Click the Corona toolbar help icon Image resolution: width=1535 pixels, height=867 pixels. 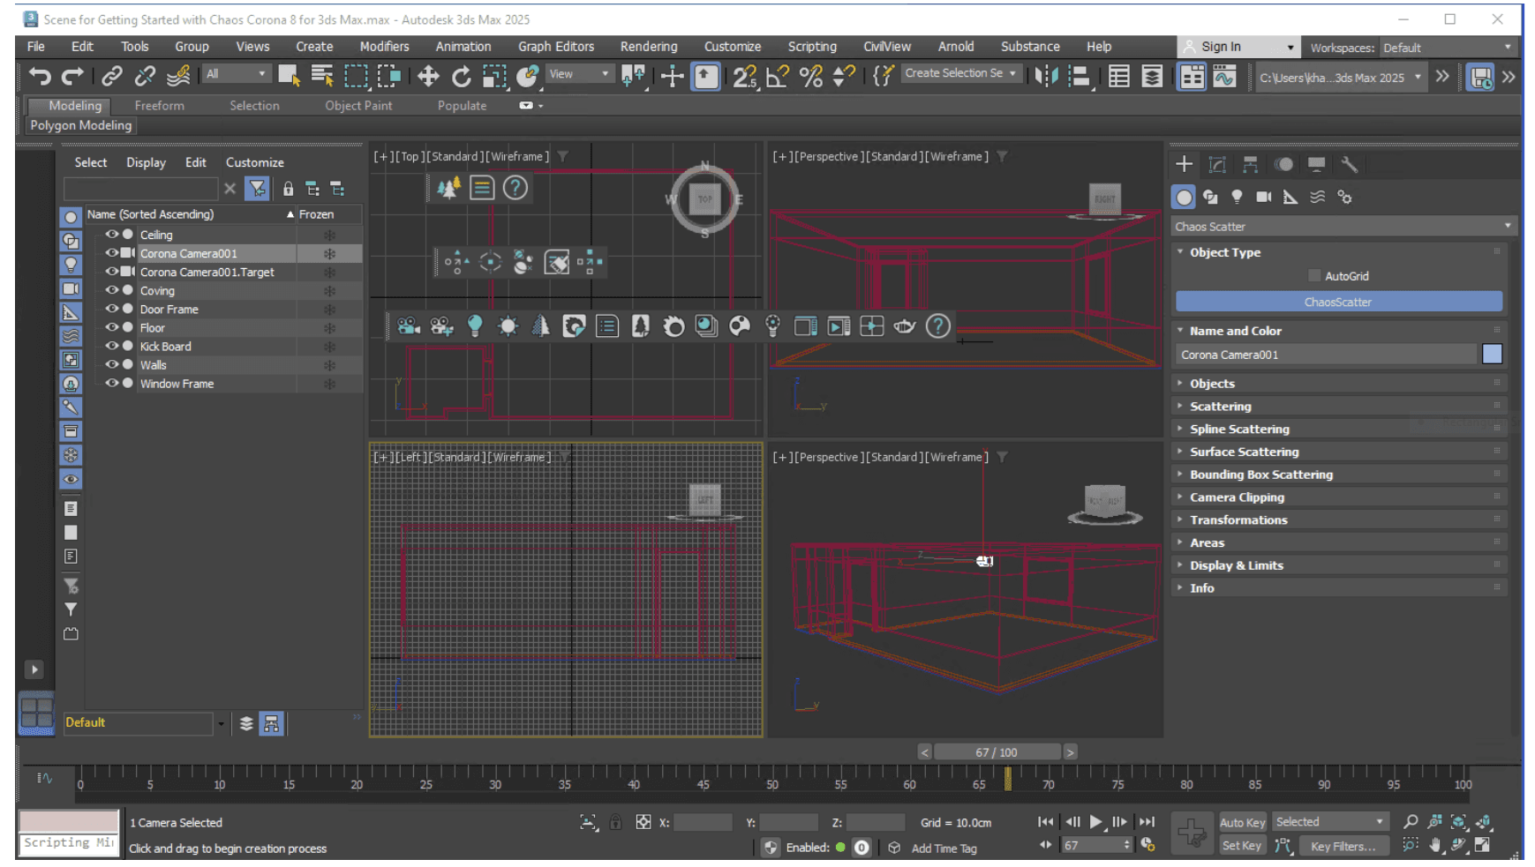(937, 326)
